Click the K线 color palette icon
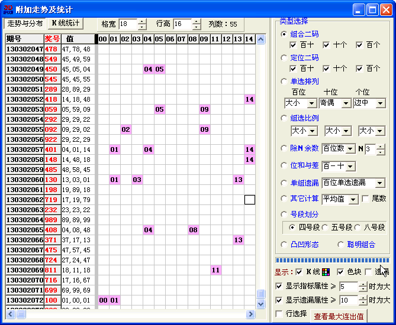Screen dimensions: 396x325 [x=325, y=272]
